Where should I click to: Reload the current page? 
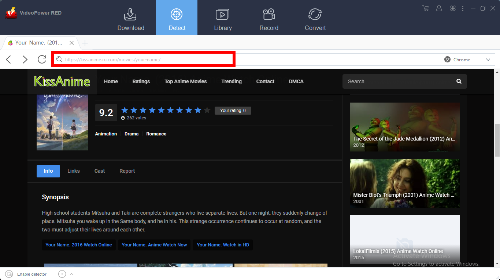coord(42,60)
